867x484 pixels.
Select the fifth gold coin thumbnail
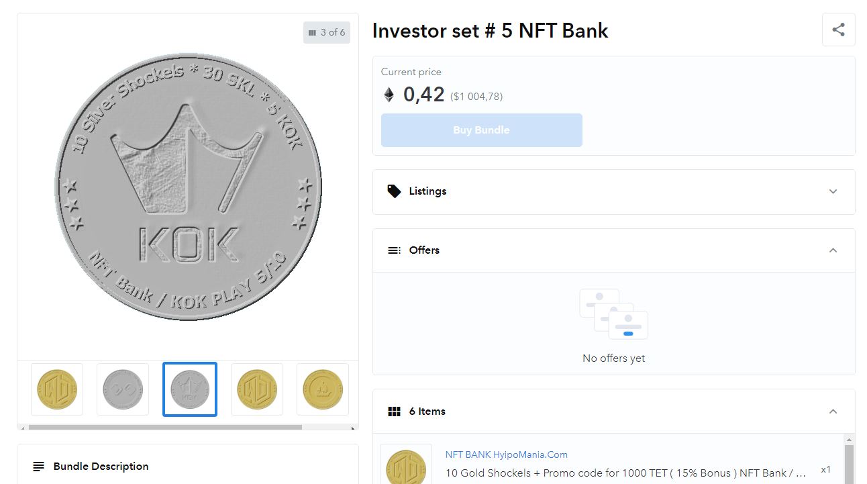pyautogui.click(x=323, y=389)
